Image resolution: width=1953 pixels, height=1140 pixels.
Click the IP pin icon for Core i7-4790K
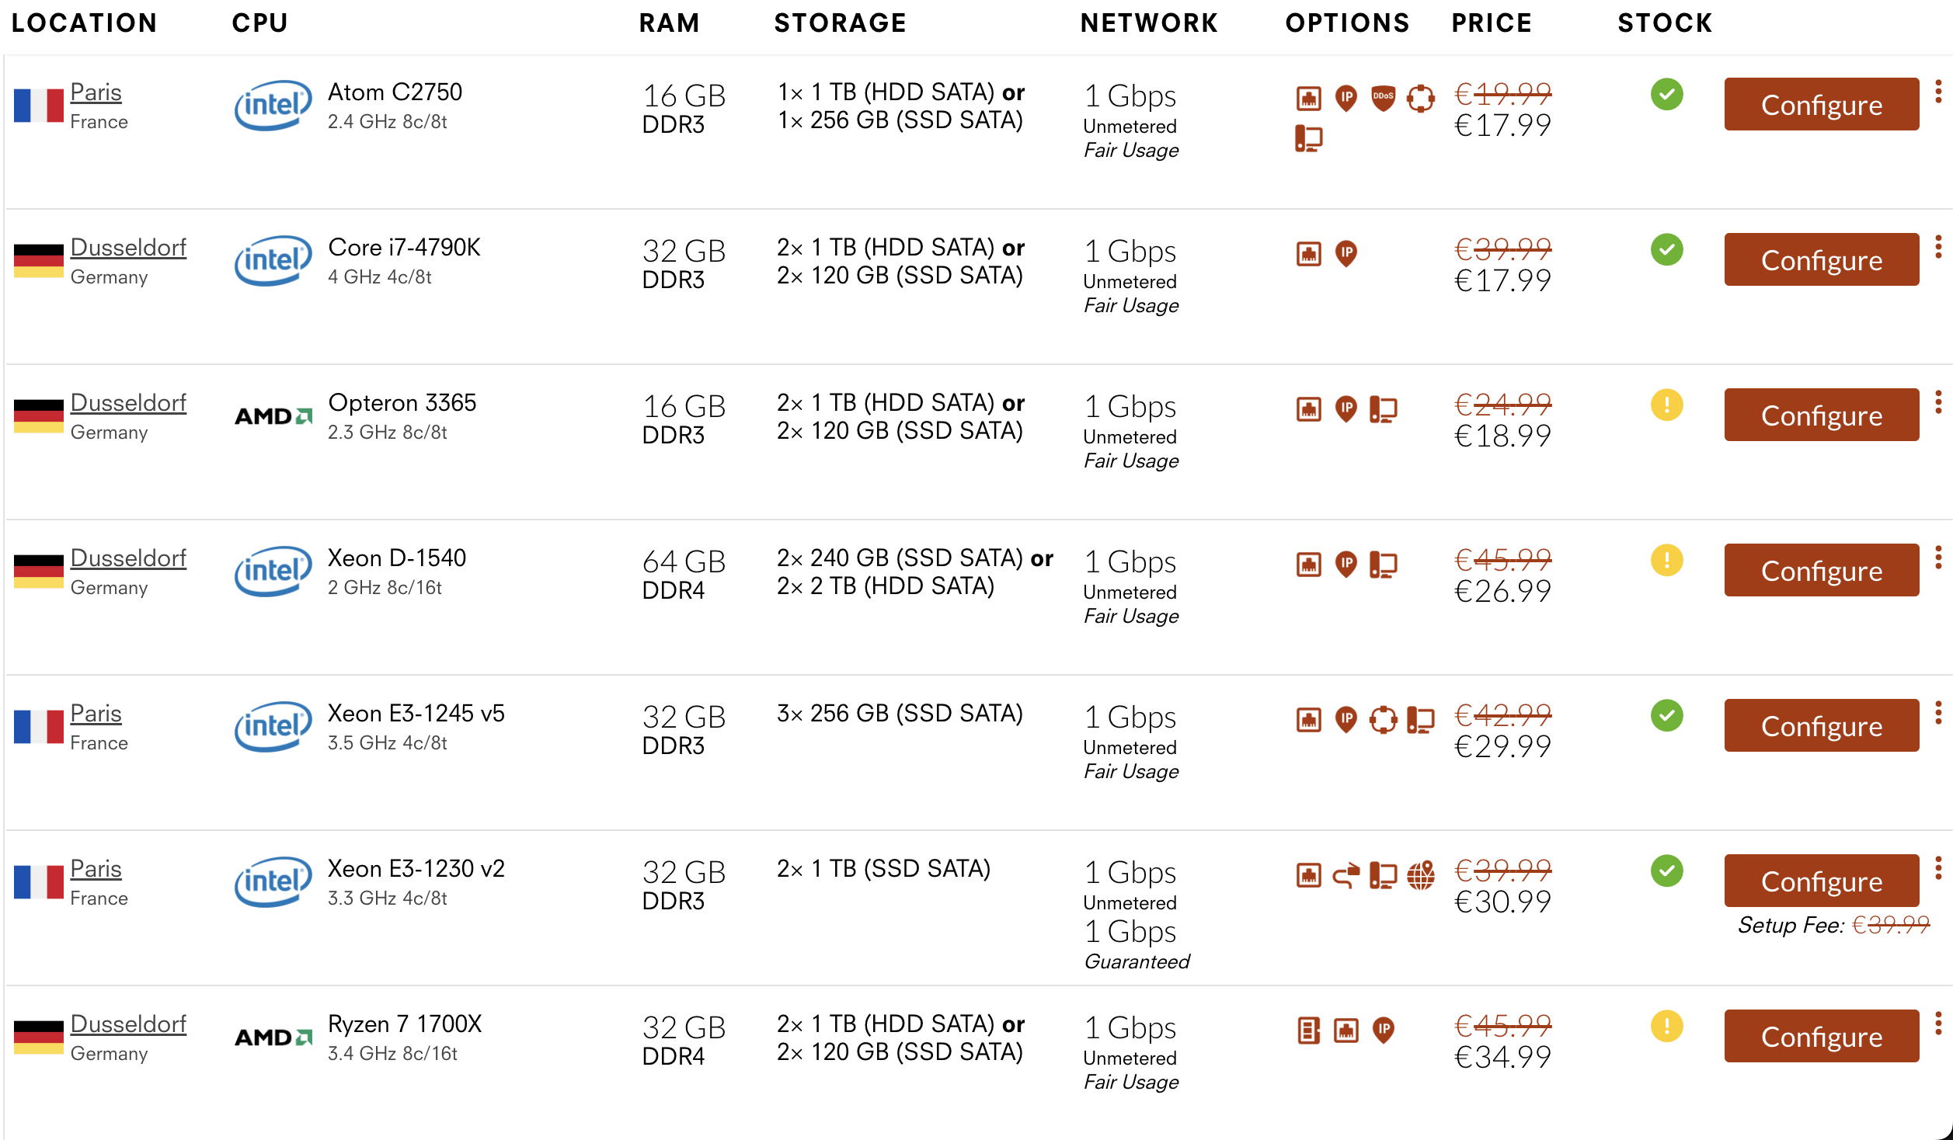click(1346, 253)
